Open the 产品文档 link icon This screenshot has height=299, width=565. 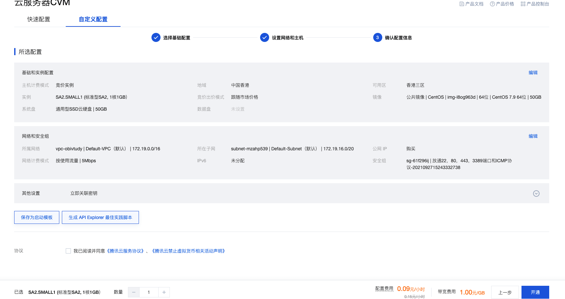tap(462, 4)
